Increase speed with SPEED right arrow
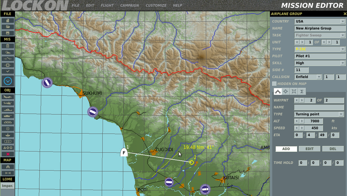 coord(302,128)
